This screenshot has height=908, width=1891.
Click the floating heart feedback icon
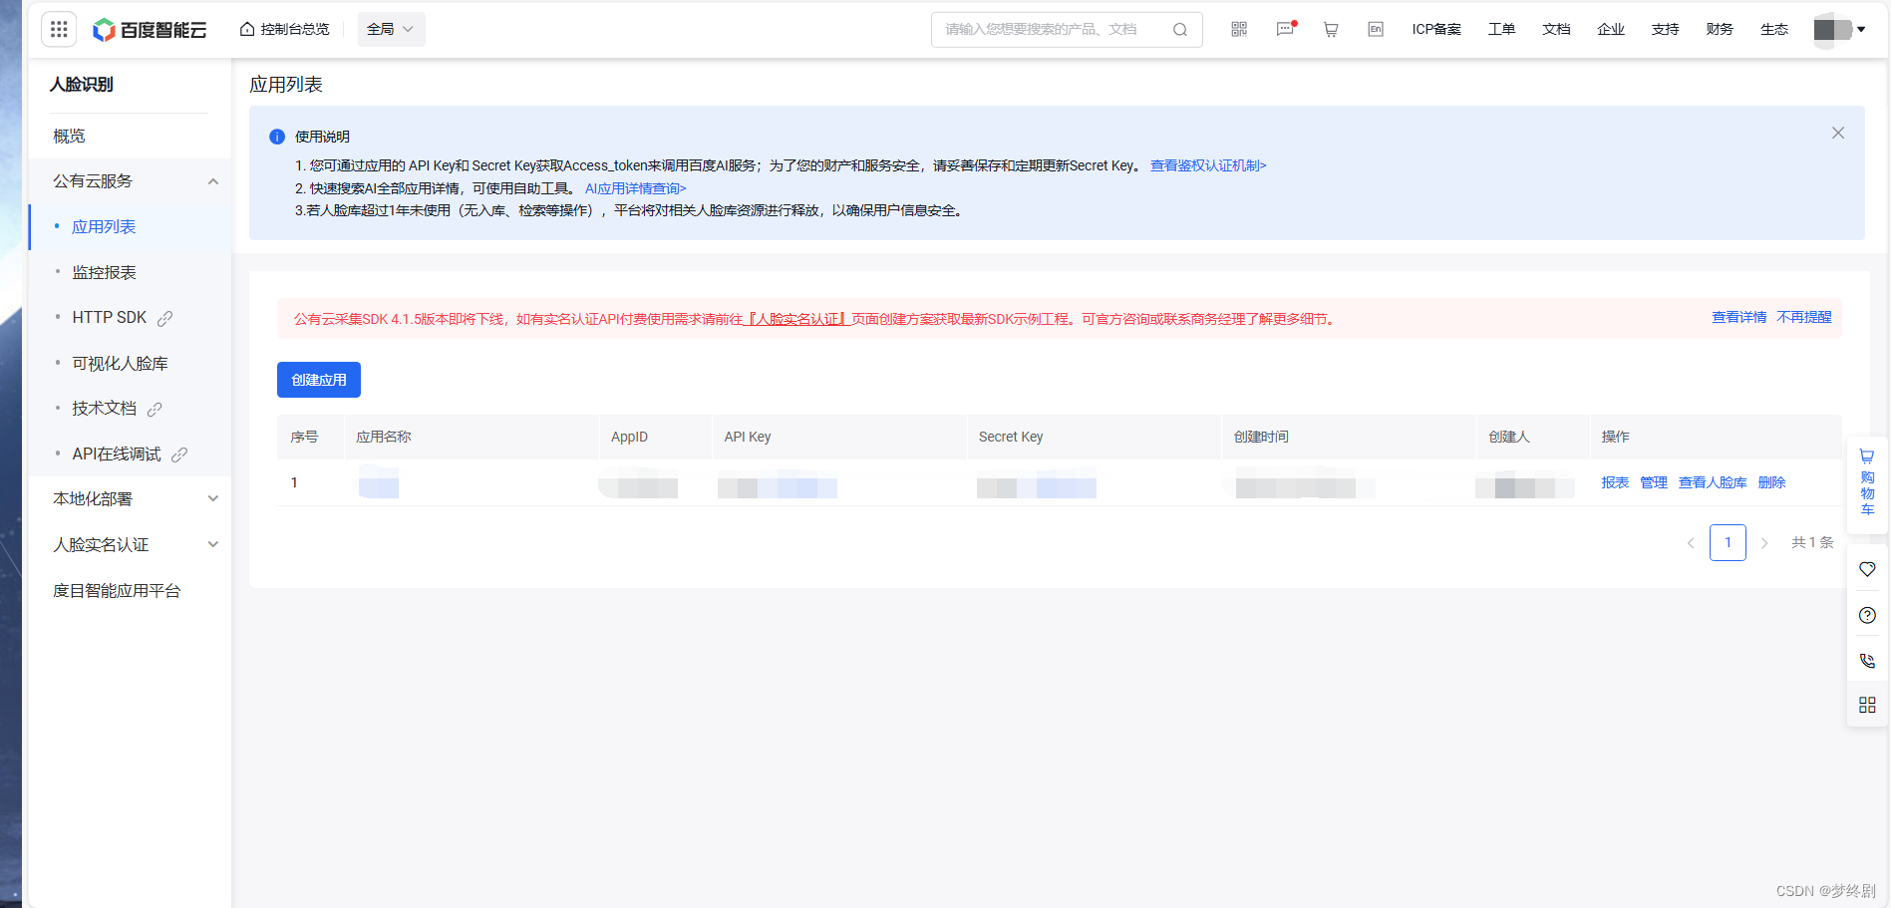1867,569
